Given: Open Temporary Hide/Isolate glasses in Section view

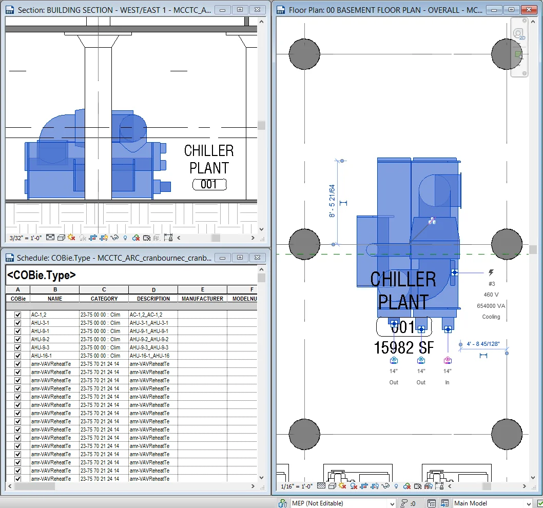Looking at the screenshot, I should tap(114, 238).
